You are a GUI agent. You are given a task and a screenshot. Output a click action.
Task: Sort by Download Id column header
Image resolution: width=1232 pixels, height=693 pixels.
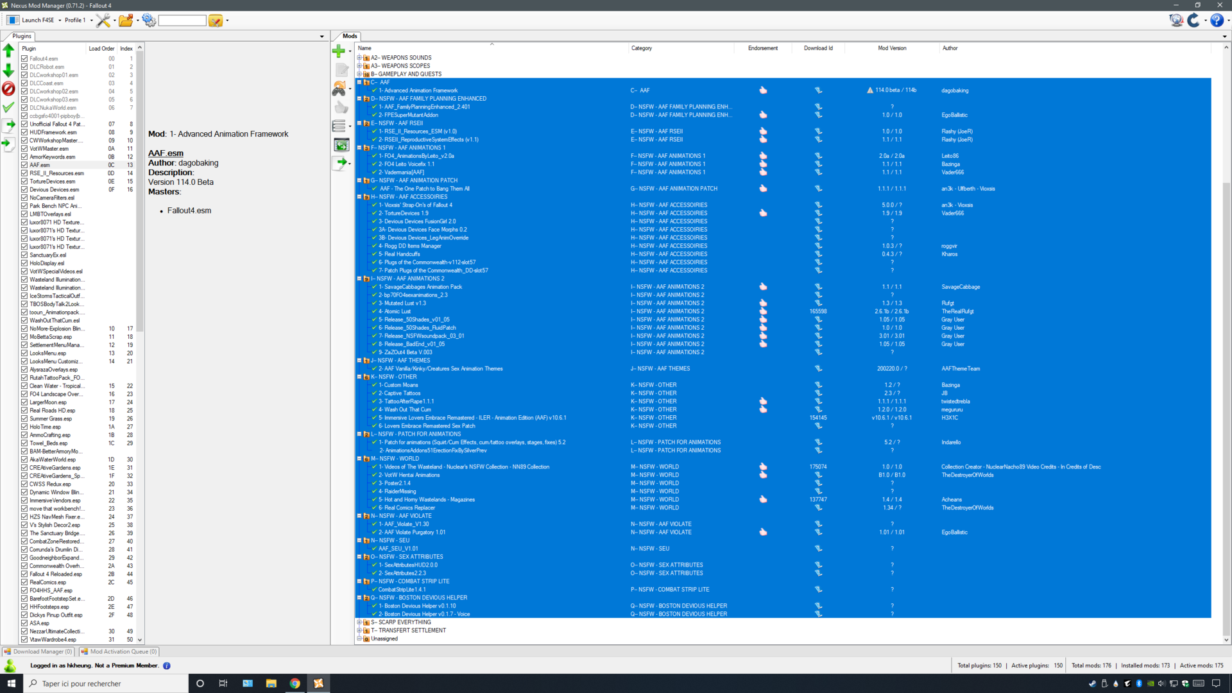818,48
